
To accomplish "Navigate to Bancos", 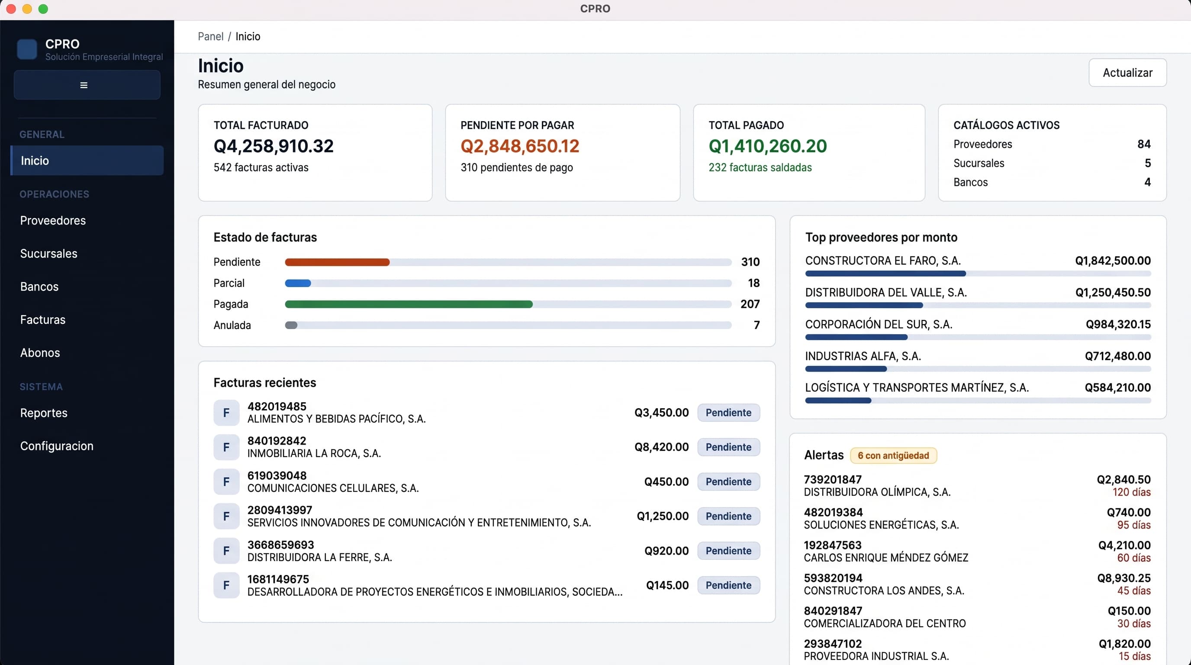I will (x=87, y=287).
